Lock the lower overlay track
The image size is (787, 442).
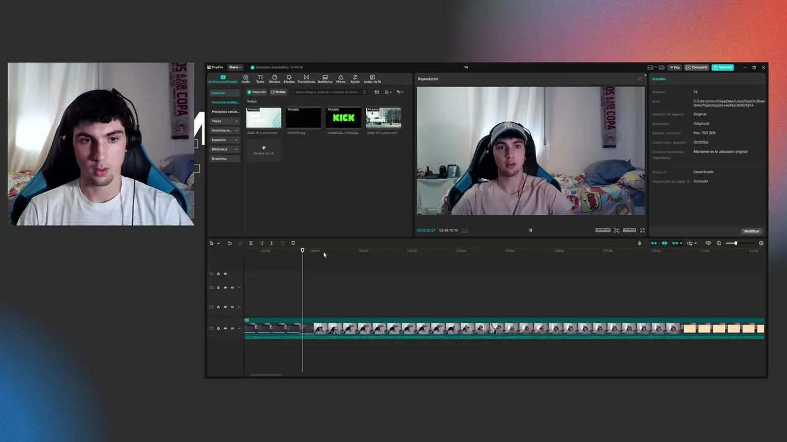coord(218,307)
